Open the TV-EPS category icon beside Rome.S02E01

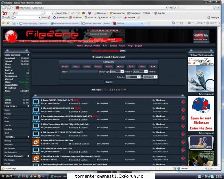pos(36,102)
